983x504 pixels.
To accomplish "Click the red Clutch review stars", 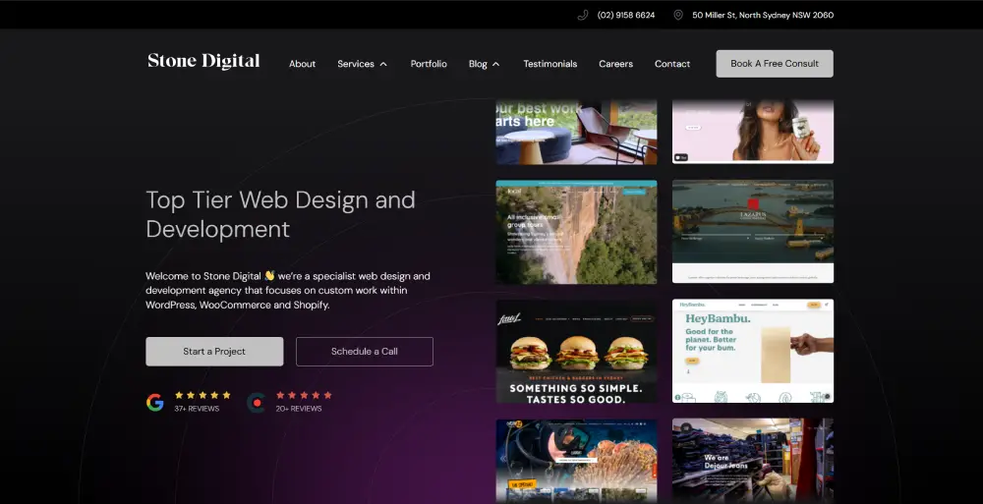I will 304,395.
